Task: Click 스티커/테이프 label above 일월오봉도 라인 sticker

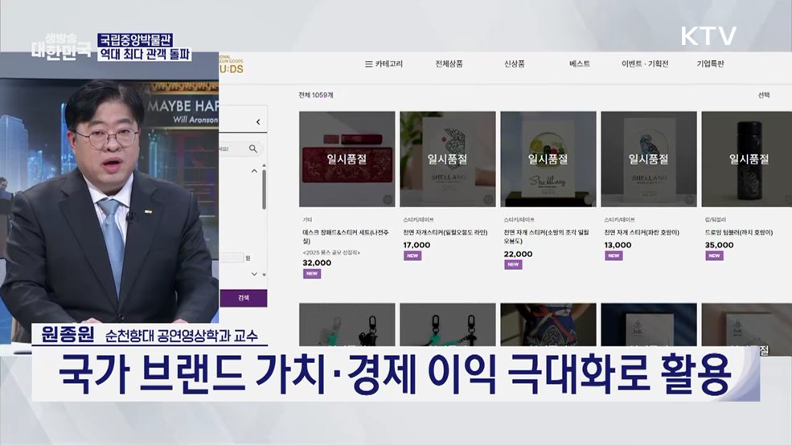Action: (x=418, y=220)
